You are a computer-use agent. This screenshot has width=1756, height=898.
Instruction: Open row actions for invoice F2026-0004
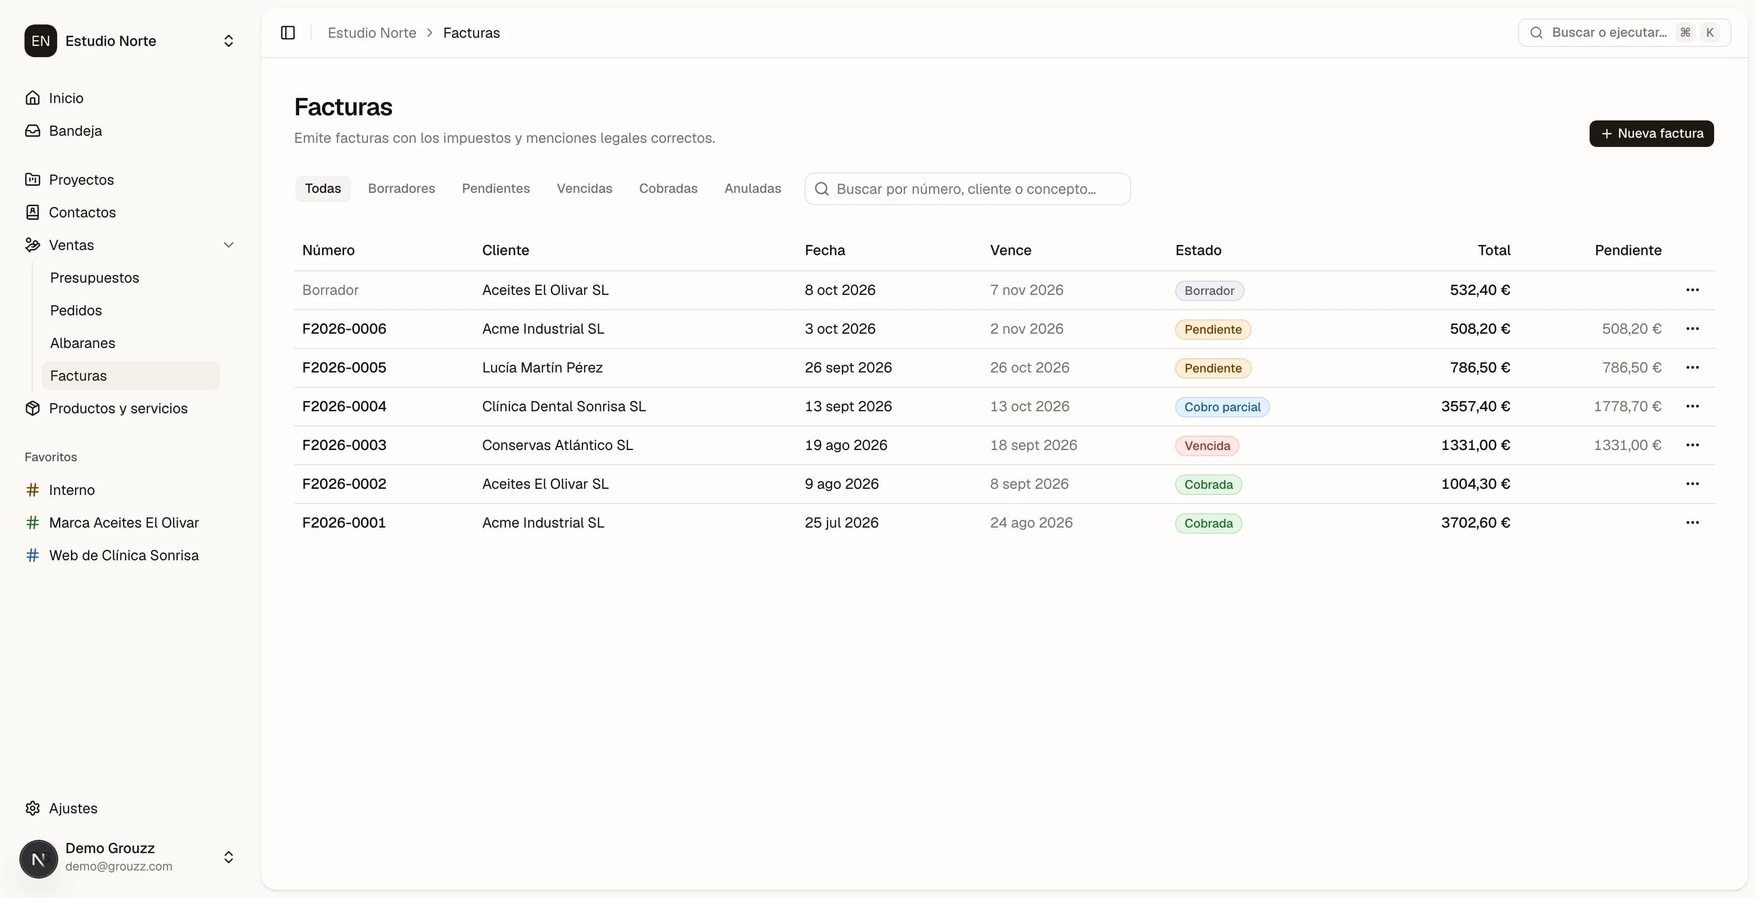click(1692, 407)
